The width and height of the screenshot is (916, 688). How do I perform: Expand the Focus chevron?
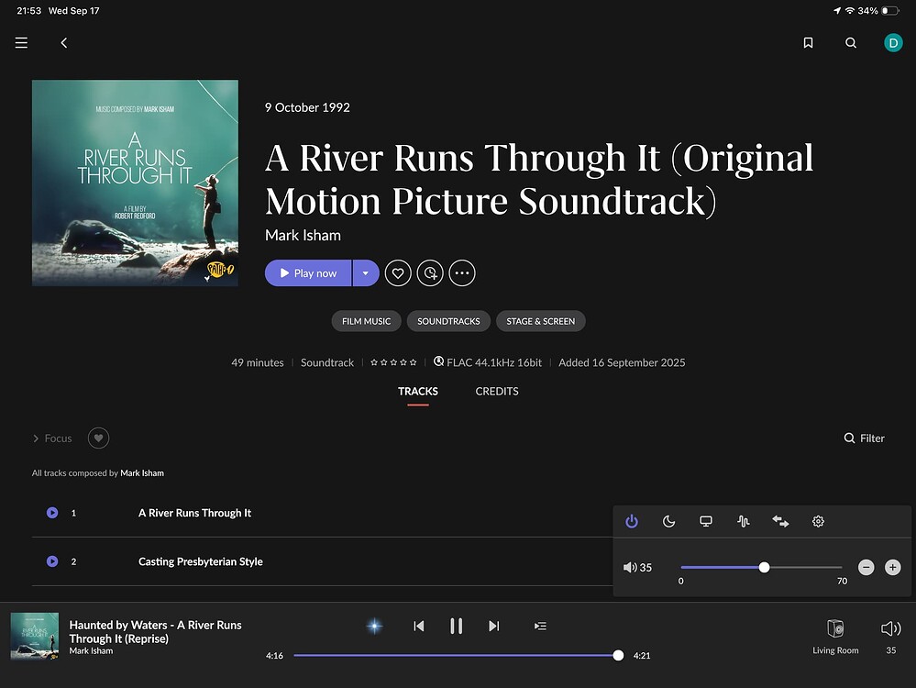(x=37, y=438)
